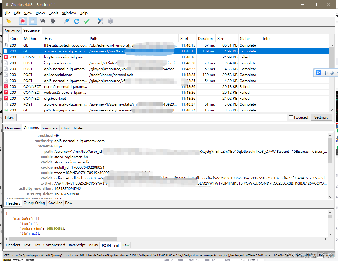Open Settings via the gear toolbar icon
This screenshot has height=261, width=338.
(111, 21)
